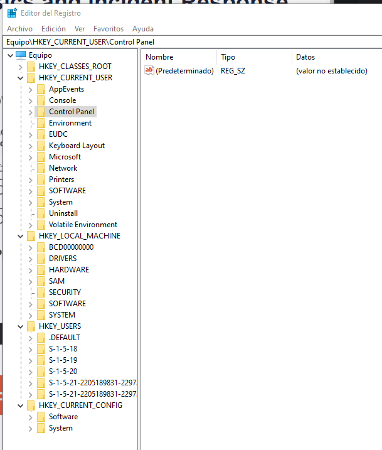This screenshot has width=382, height=450.
Task: Click the HKEY_CLASSES_ROOT folder icon
Action: [x=31, y=67]
